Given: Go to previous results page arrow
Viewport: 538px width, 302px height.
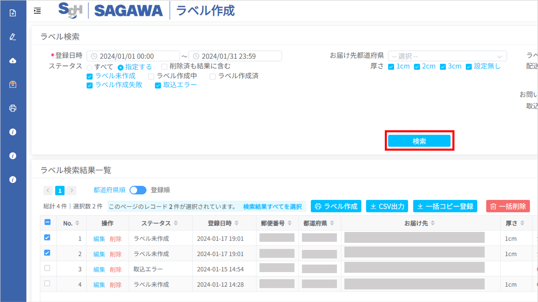Looking at the screenshot, I should click(48, 190).
